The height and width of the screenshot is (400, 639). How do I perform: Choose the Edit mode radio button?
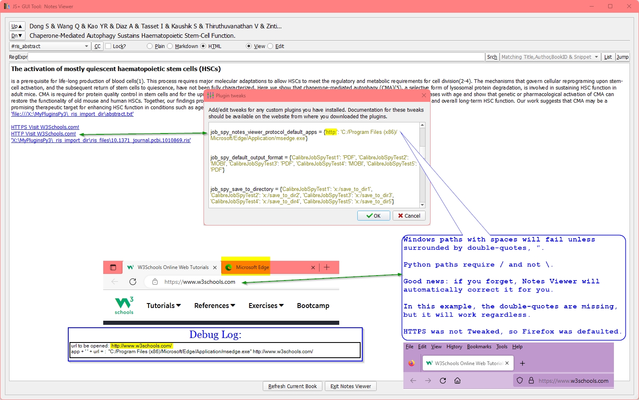pyautogui.click(x=270, y=46)
